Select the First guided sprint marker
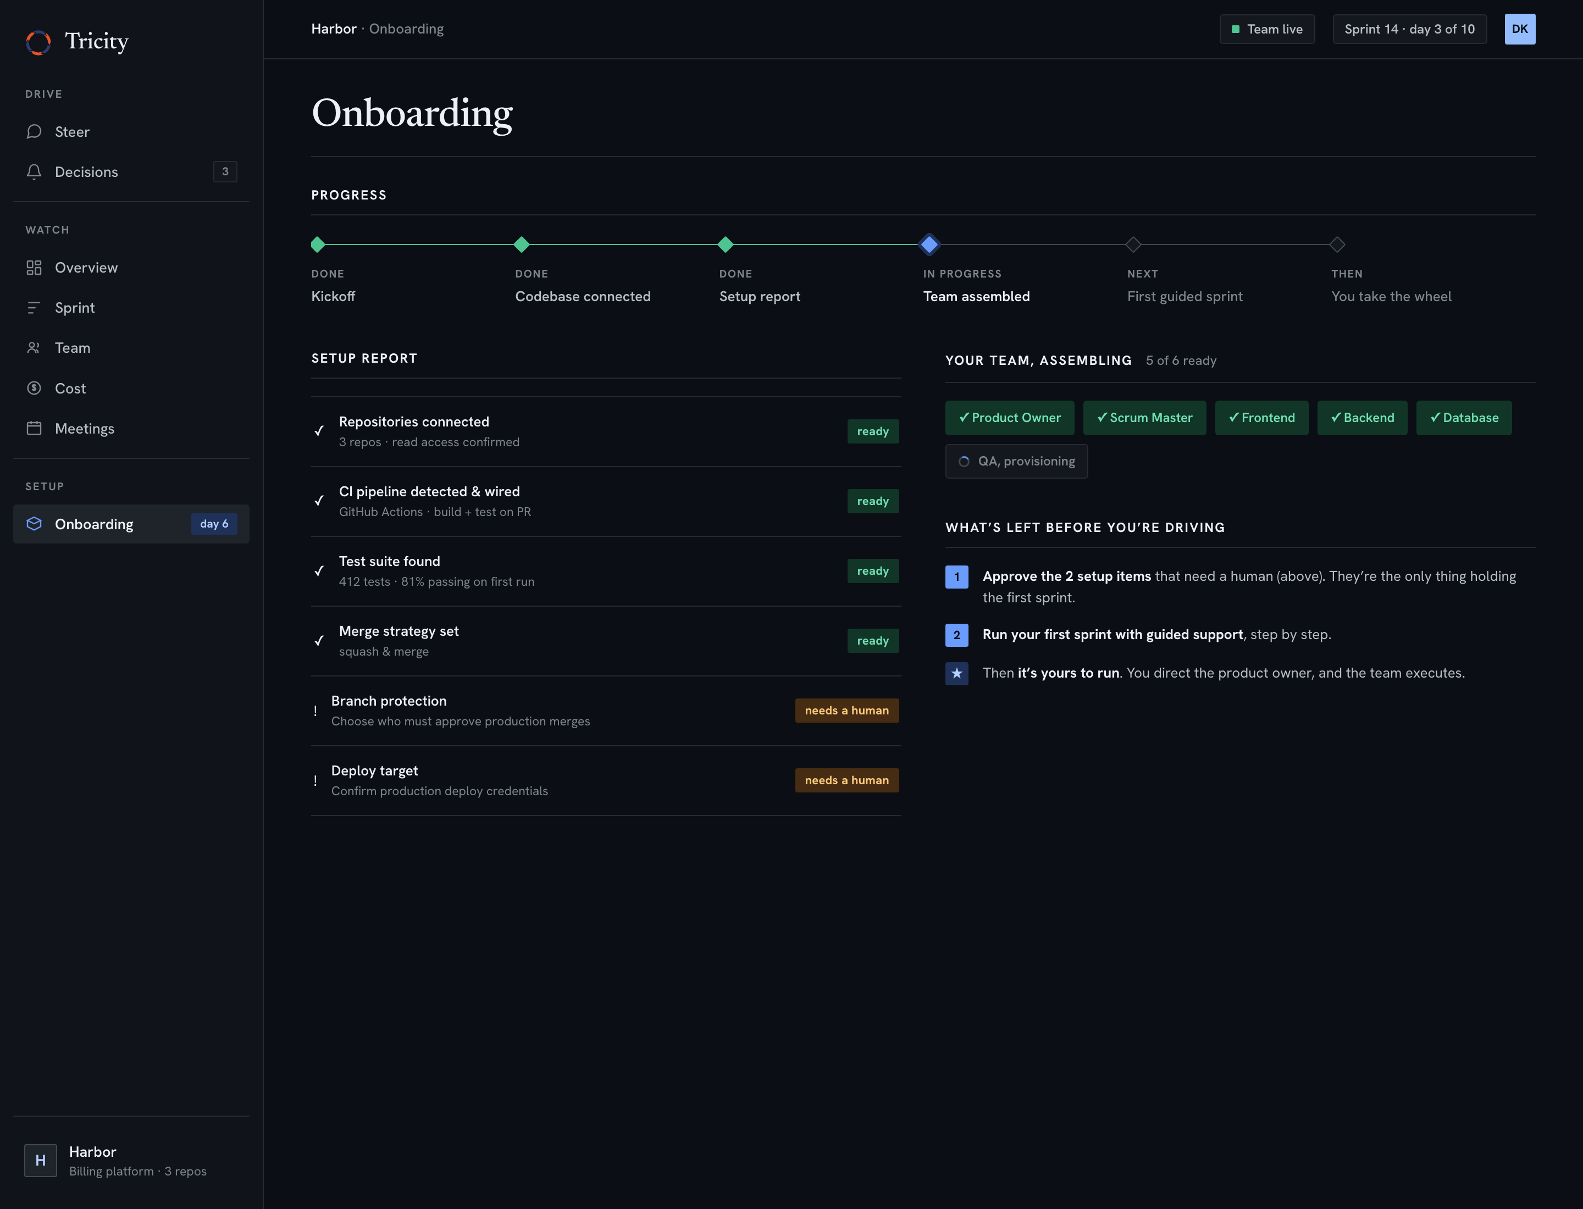1583x1209 pixels. coord(1133,245)
